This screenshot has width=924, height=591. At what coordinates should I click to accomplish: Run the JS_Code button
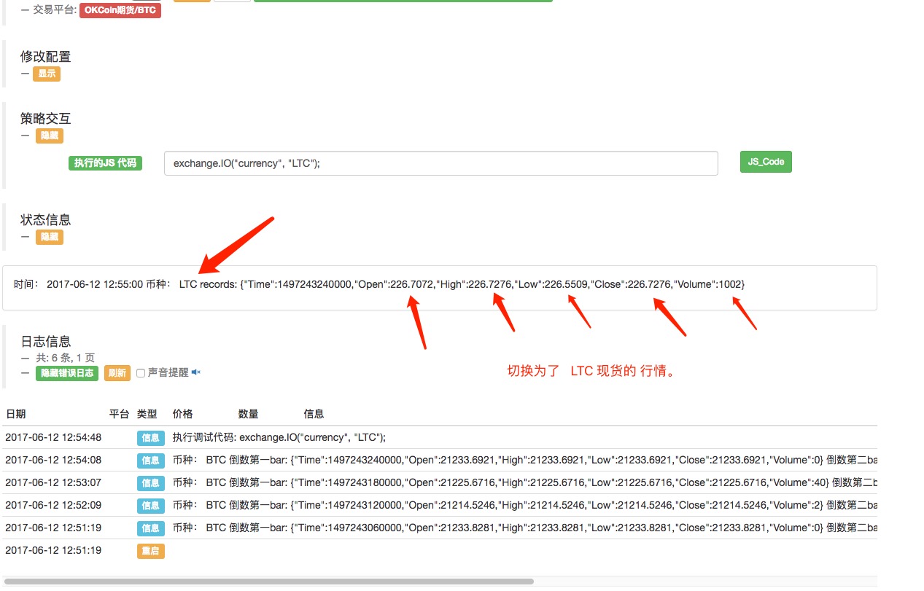click(x=766, y=162)
